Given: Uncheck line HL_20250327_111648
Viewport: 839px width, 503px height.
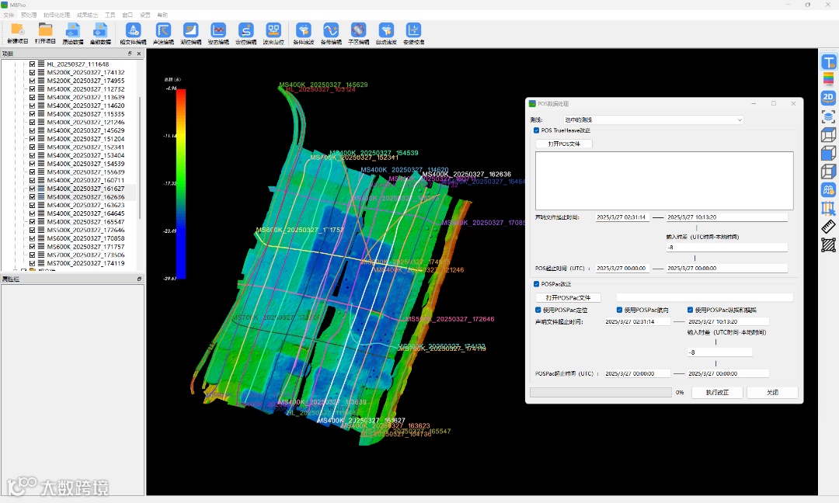Looking at the screenshot, I should coord(32,64).
